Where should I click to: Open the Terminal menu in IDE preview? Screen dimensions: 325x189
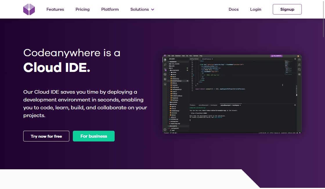196,56
